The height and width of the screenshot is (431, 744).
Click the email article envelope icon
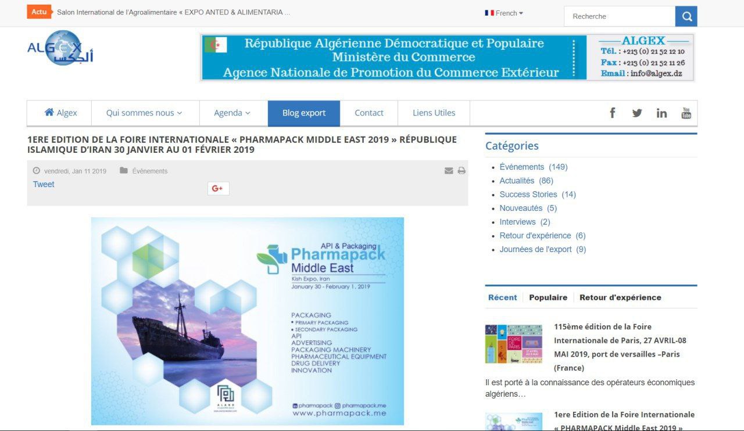click(x=449, y=171)
